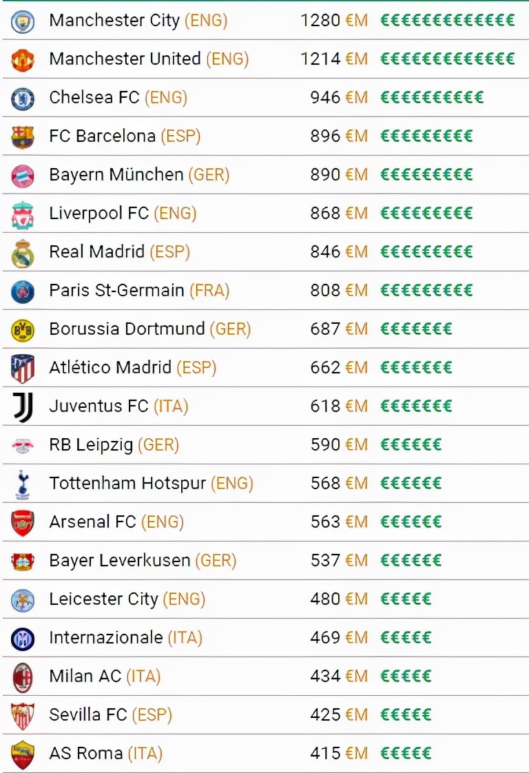Click the Tottenham Hotspur cockerel crest
The height and width of the screenshot is (773, 529).
(23, 484)
